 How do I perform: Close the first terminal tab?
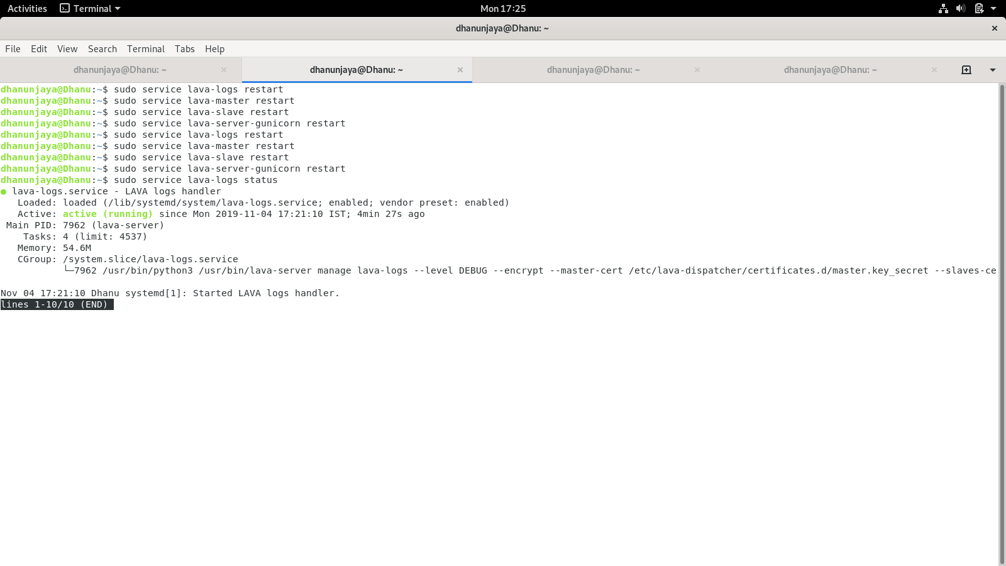click(224, 70)
